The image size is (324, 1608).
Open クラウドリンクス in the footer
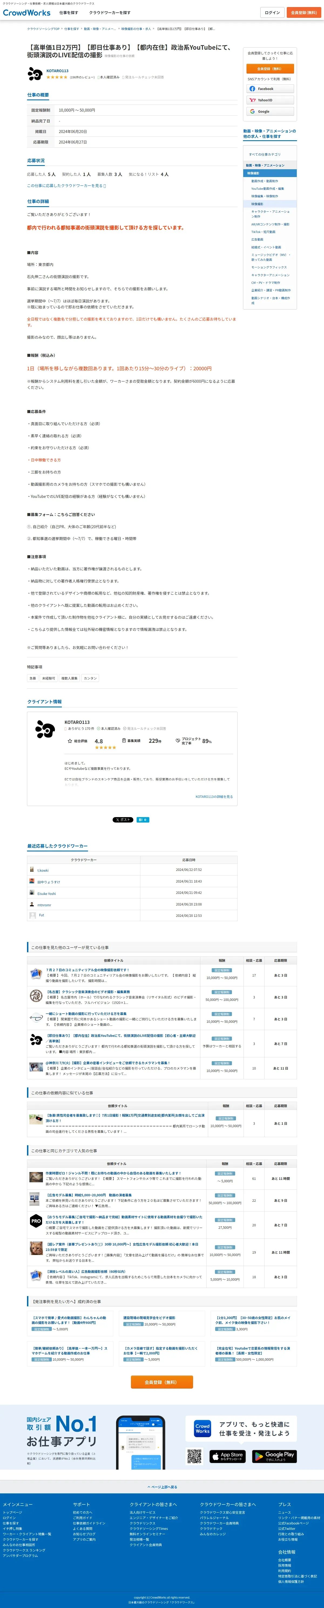(143, 1523)
